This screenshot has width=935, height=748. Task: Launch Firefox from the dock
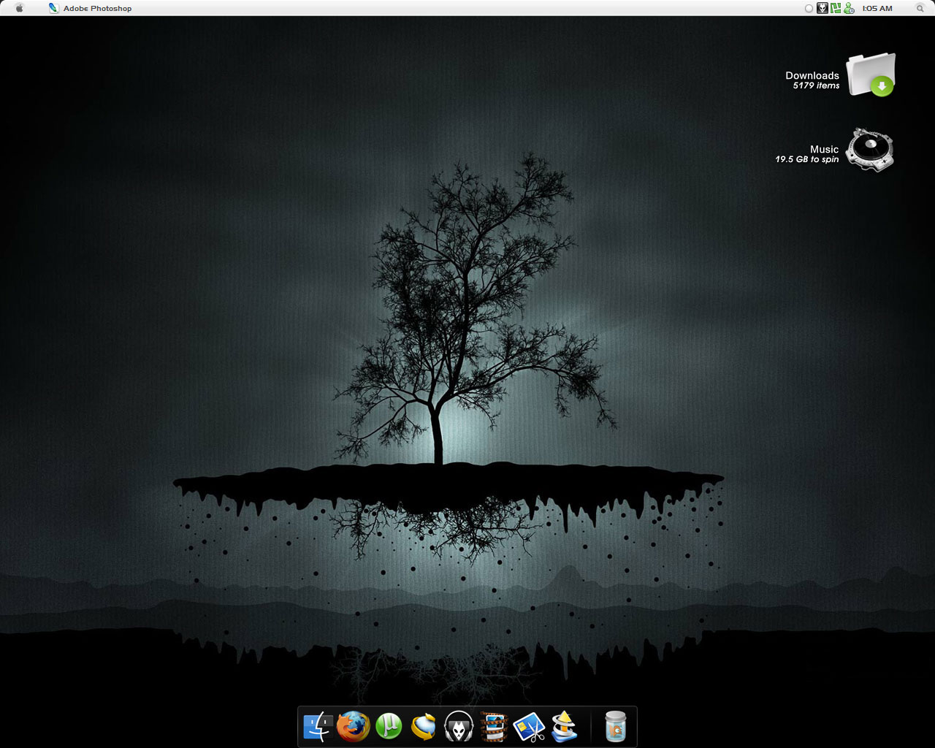coord(354,727)
